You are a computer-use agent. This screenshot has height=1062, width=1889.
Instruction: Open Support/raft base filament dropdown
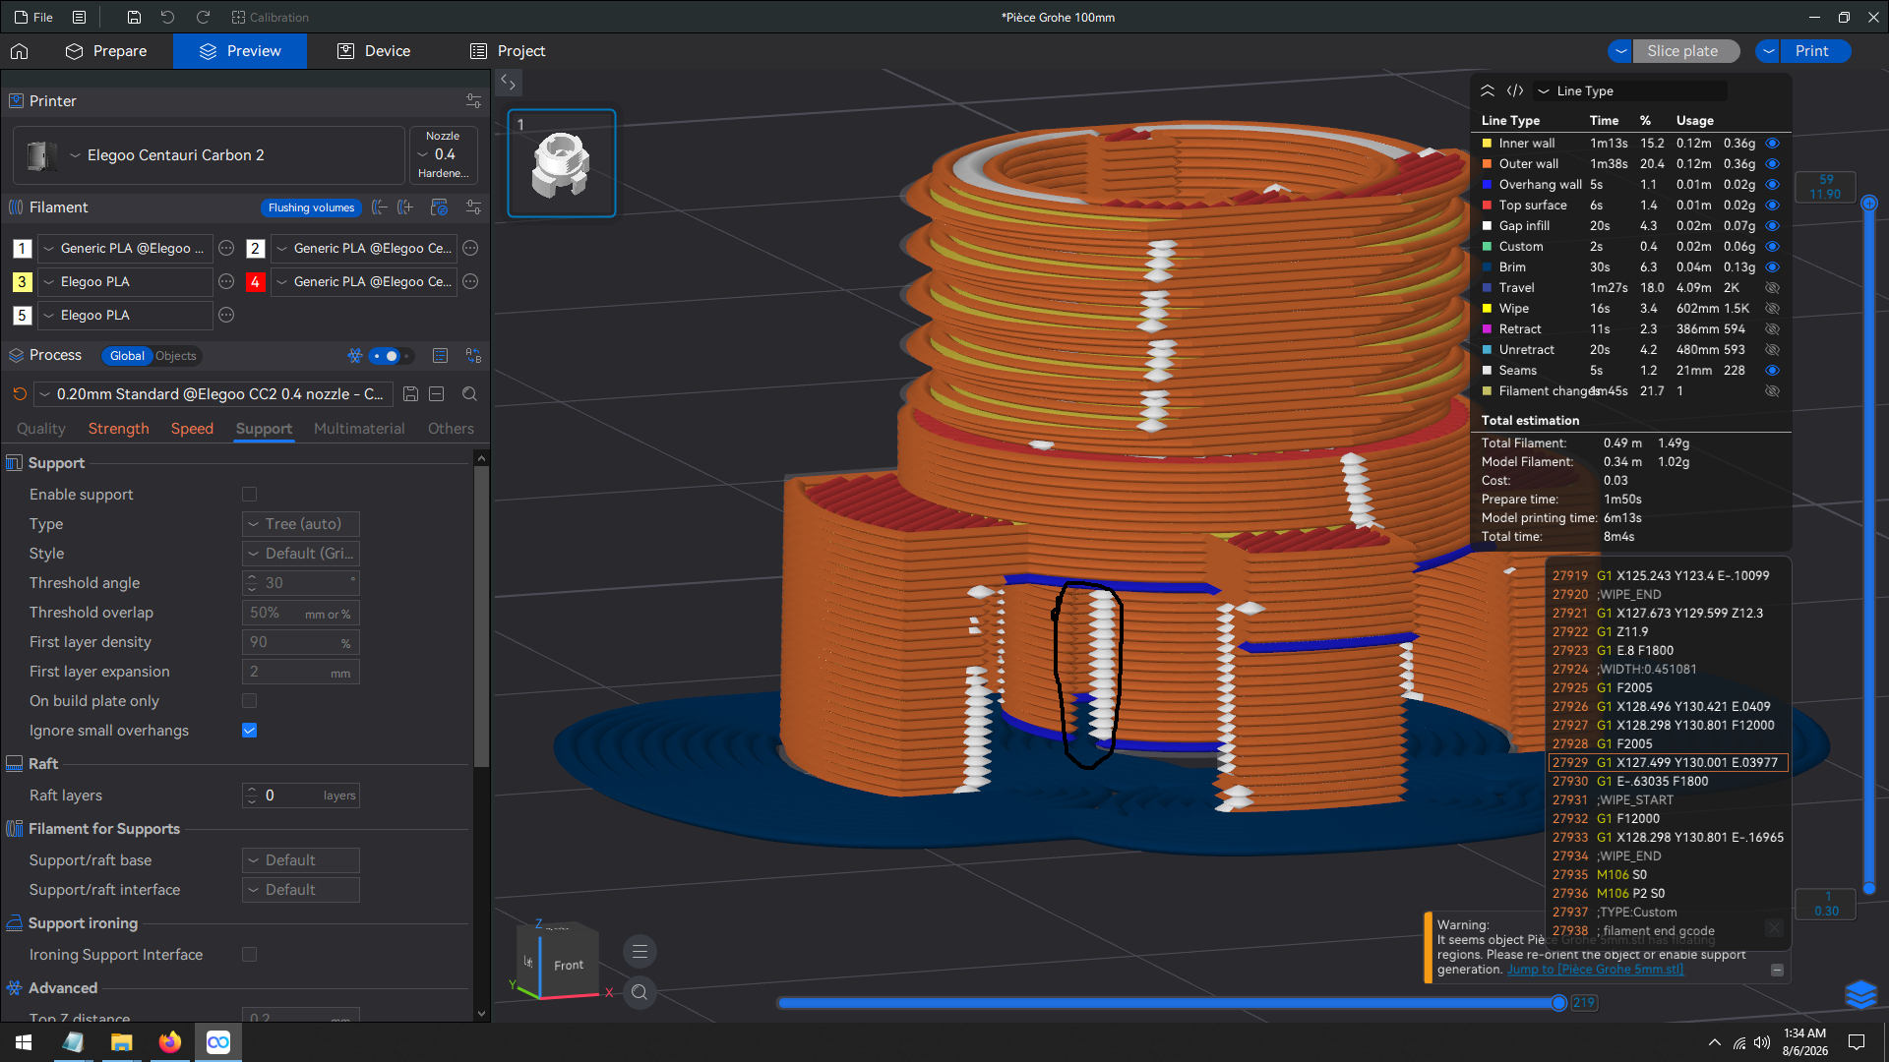(300, 860)
